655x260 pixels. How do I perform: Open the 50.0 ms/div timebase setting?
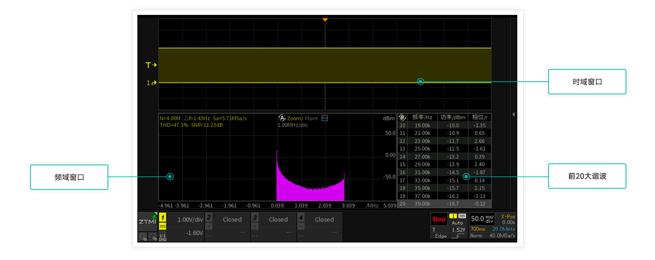(482, 219)
